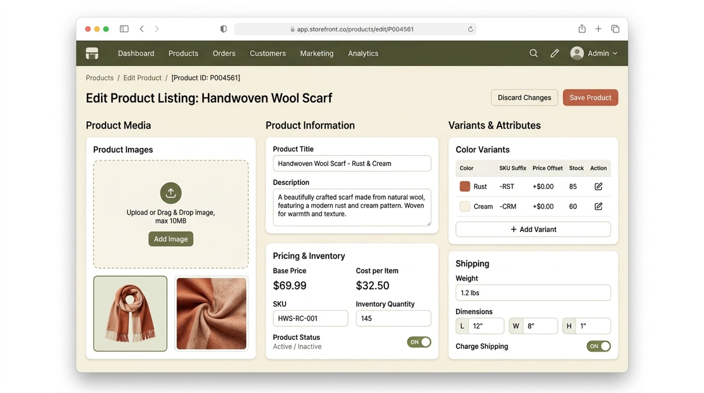Show tab overview icon
Viewport: 704px width, 393px height.
click(x=615, y=29)
